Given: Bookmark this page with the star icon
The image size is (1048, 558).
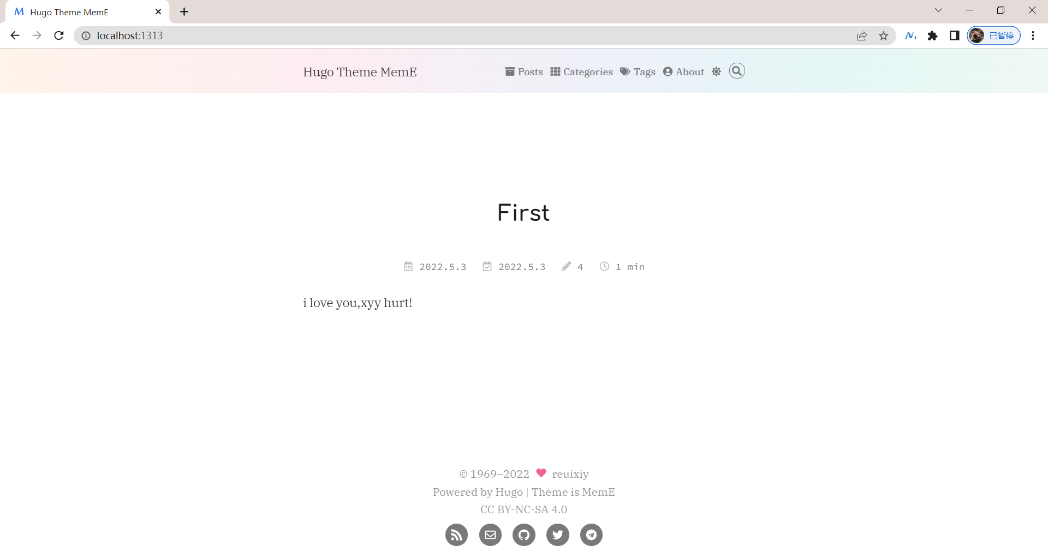Looking at the screenshot, I should pos(883,36).
